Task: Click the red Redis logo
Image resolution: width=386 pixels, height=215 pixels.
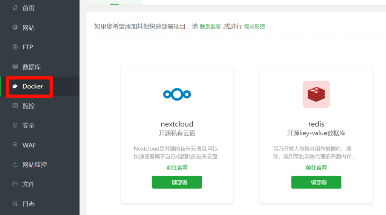Action: [x=316, y=94]
